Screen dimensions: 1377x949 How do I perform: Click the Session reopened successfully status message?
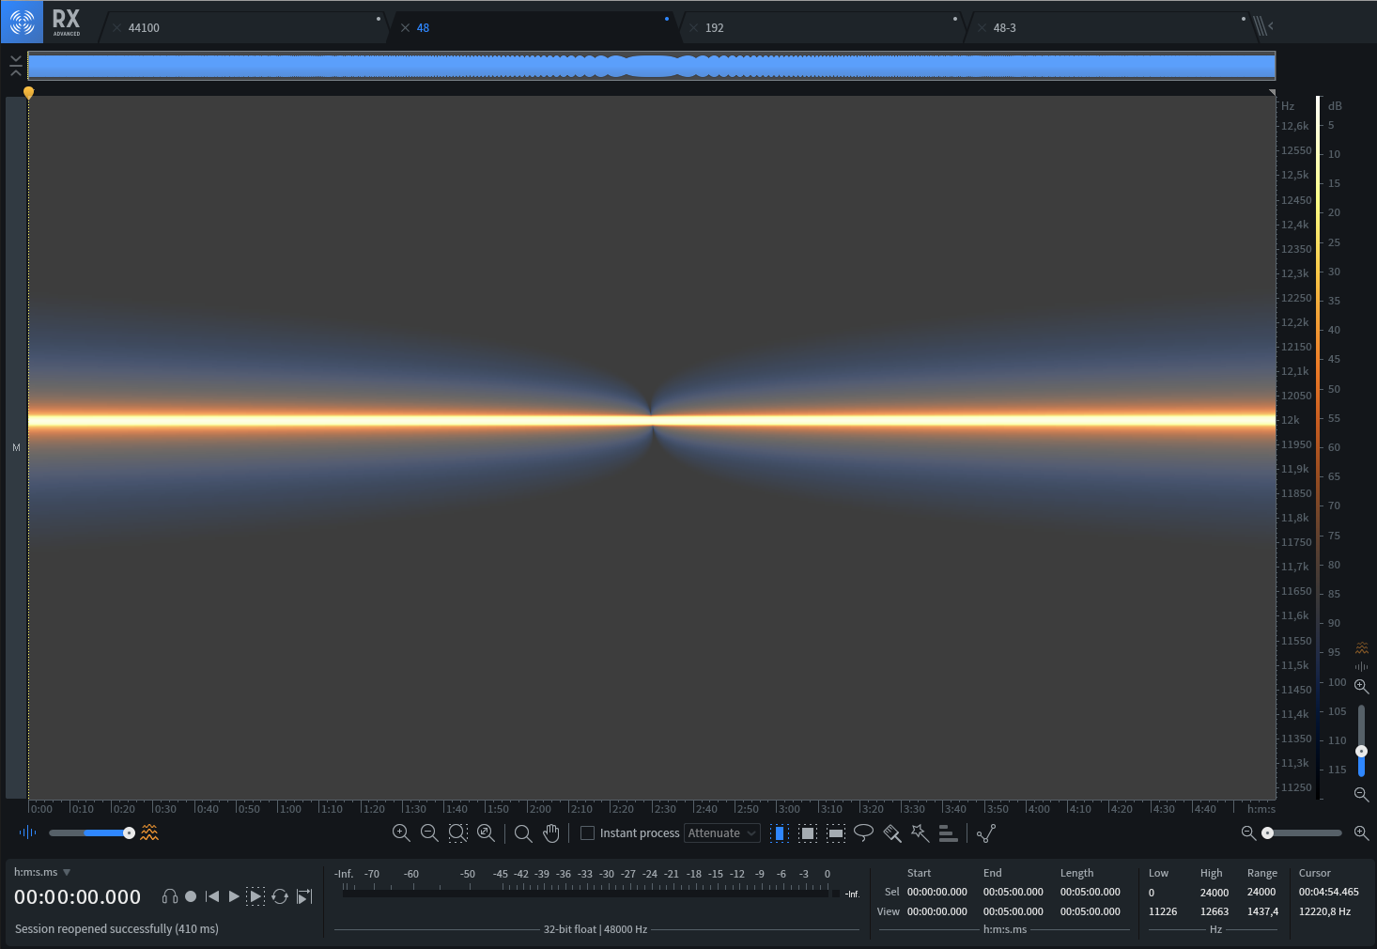(x=116, y=928)
